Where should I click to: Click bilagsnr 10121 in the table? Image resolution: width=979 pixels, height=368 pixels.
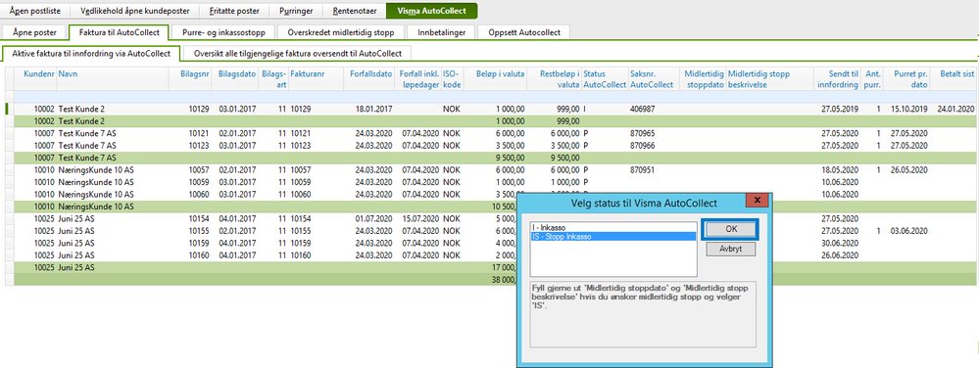pyautogui.click(x=199, y=133)
